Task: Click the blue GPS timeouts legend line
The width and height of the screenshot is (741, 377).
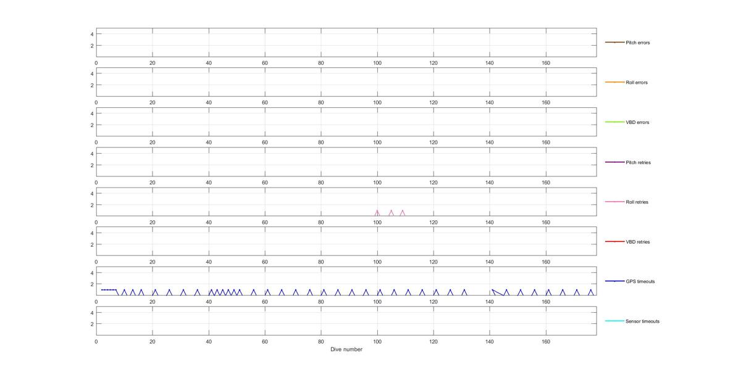Action: click(614, 281)
